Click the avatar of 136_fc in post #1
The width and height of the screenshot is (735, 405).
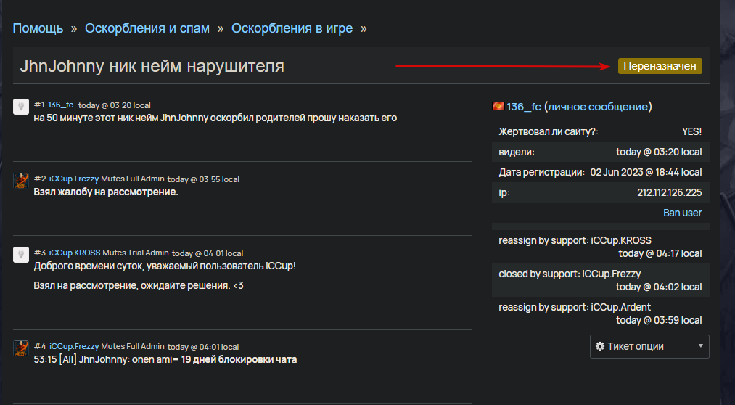20,107
